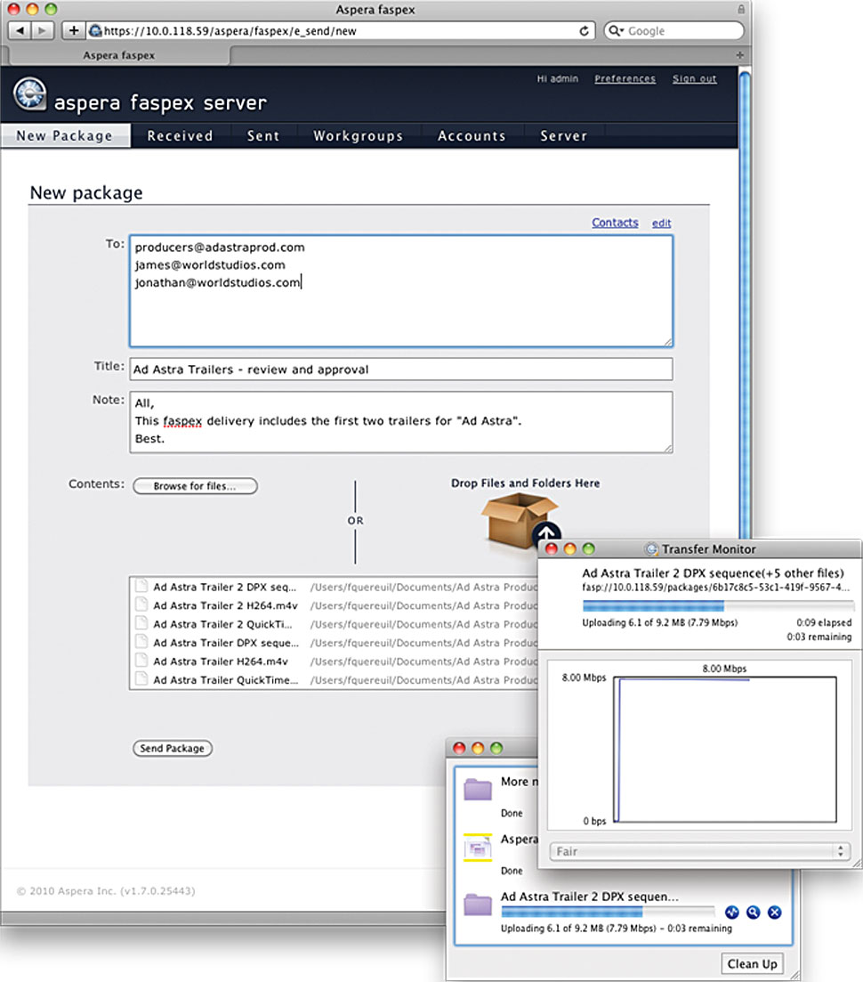This screenshot has width=863, height=982.
Task: Open a new tab with the tab bar plus
Action: [x=739, y=55]
